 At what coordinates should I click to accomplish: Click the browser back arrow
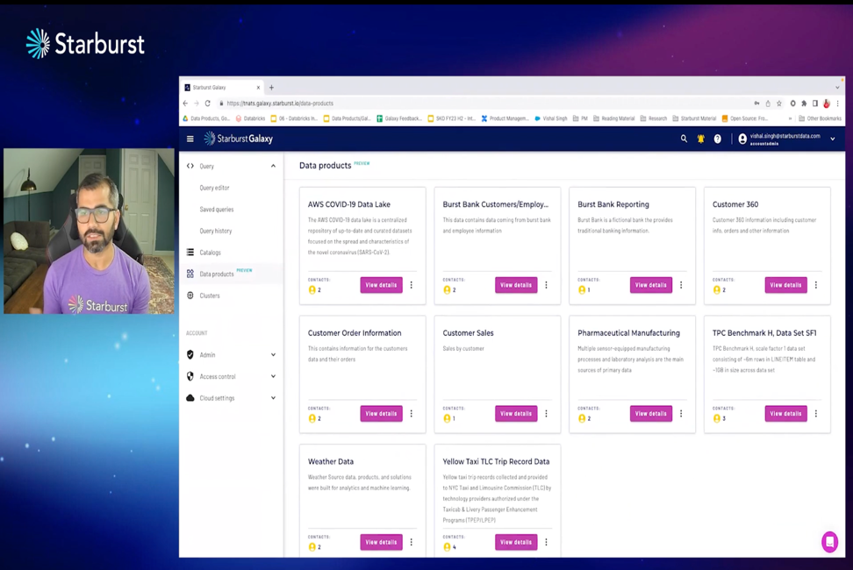185,103
